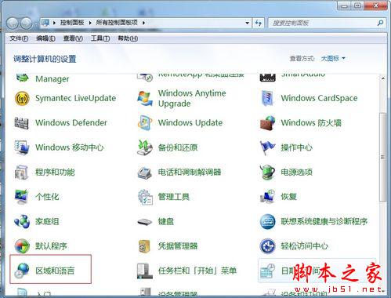Click the 备份和还原 icon

(145, 147)
